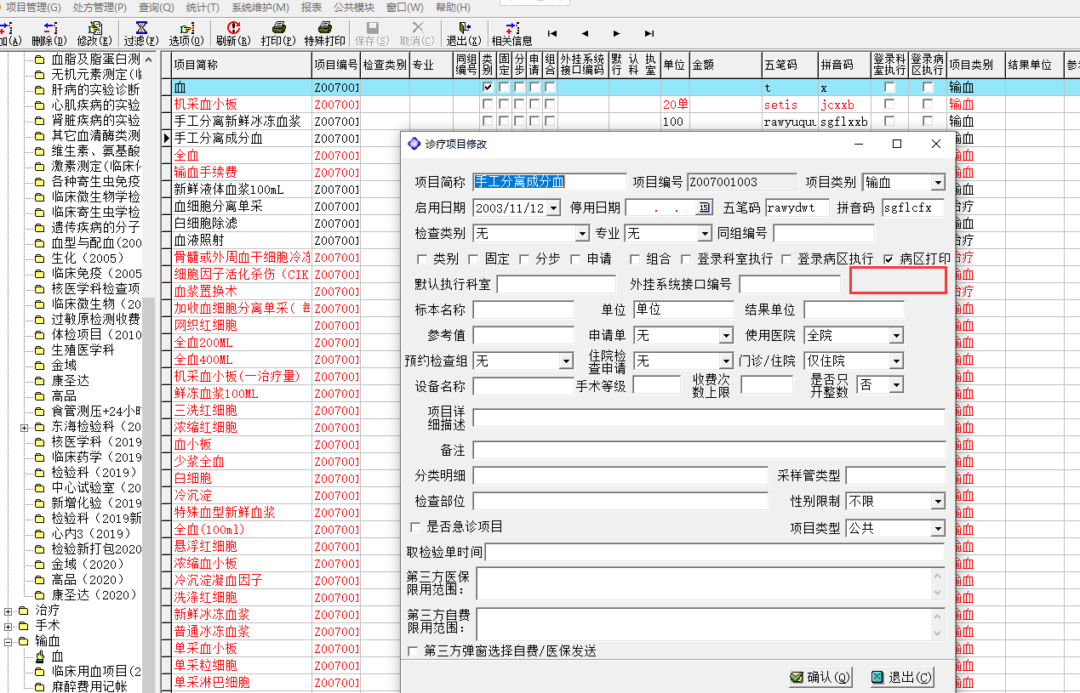Viewport: 1080px width, 693px height.
Task: Enable 登录科室执行 checkbox
Action: coord(686,258)
